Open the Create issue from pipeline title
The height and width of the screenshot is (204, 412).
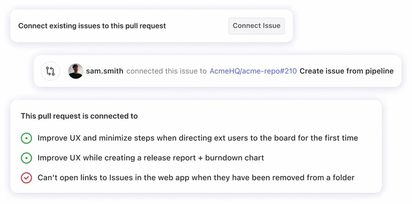point(346,71)
